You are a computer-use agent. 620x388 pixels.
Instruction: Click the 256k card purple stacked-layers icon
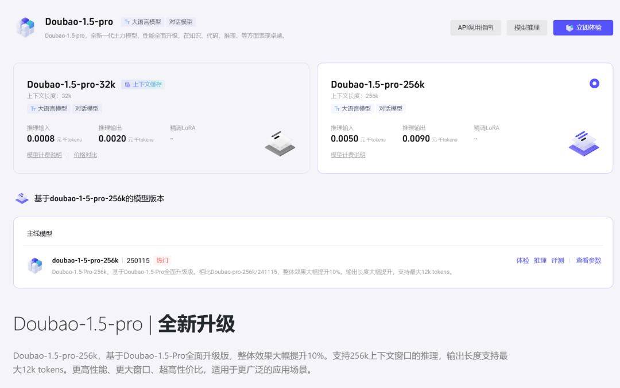tap(584, 144)
